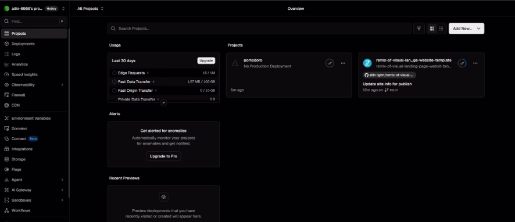
Task: Expand the usage list chevron
Action: [x=163, y=103]
